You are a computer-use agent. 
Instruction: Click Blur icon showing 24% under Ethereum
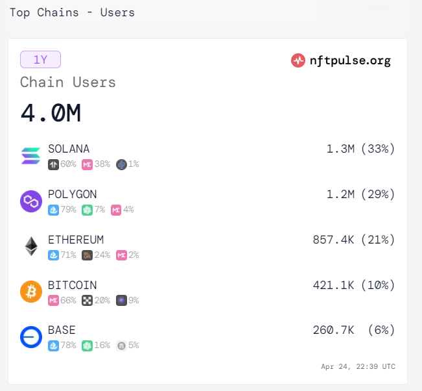(x=87, y=255)
